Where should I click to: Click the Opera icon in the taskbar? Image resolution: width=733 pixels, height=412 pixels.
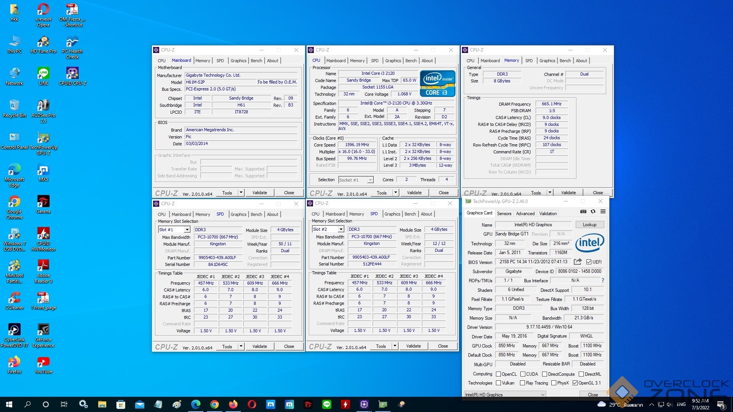252,404
